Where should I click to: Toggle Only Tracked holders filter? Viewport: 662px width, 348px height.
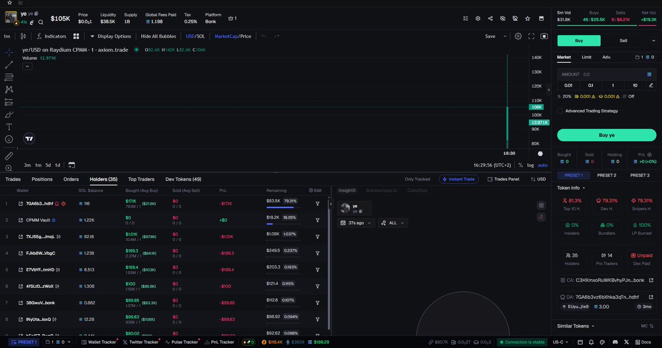(x=418, y=179)
